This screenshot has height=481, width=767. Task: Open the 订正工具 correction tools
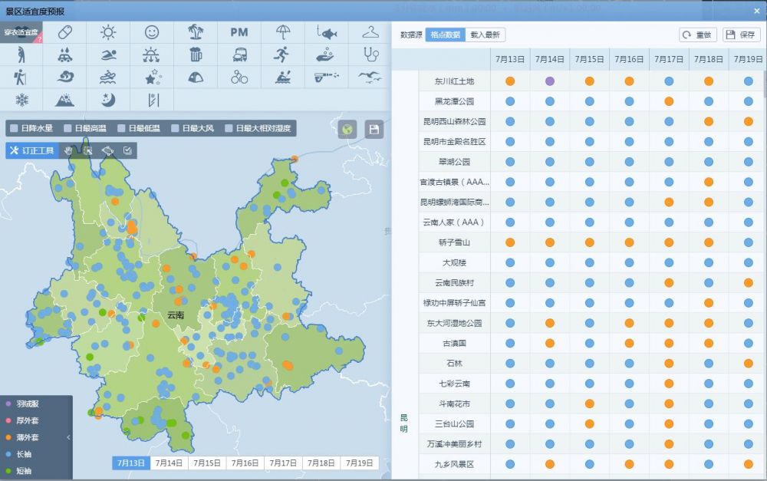click(32, 150)
